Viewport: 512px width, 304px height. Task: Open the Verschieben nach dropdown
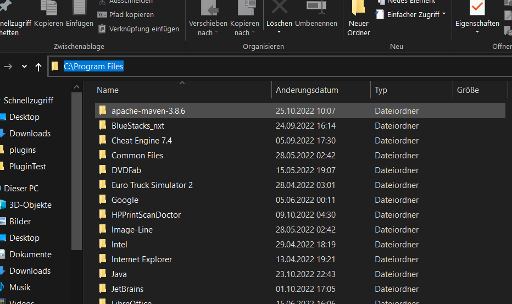click(x=208, y=28)
